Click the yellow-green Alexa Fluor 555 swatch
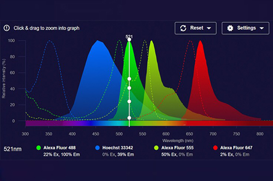 pos(157,148)
